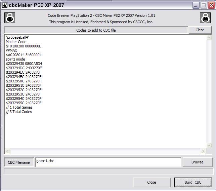Click the $203294FC 2403270F code line
The height and width of the screenshot is (191, 216).
tap(24, 77)
